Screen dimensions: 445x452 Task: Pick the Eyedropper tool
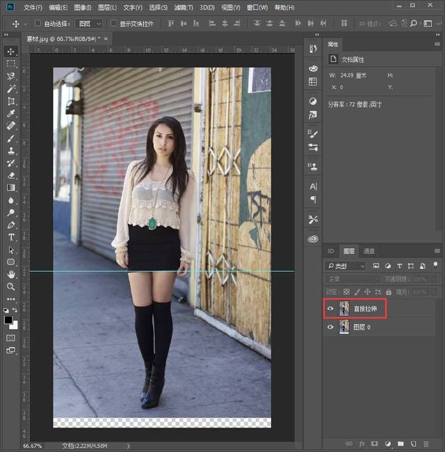pyautogui.click(x=11, y=113)
